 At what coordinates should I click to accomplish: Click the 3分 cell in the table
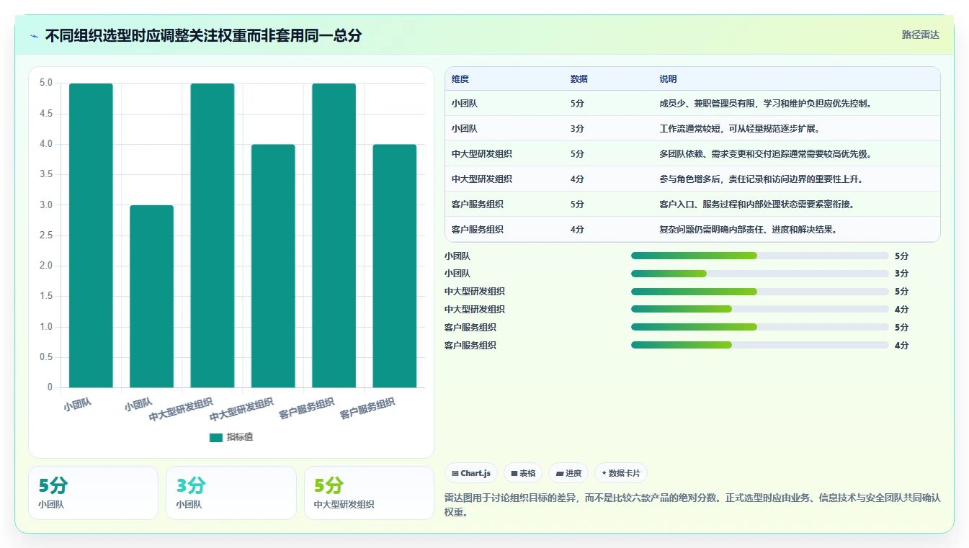pos(577,129)
